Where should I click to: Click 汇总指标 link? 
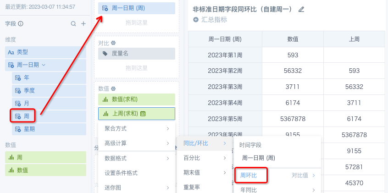pos(214,20)
